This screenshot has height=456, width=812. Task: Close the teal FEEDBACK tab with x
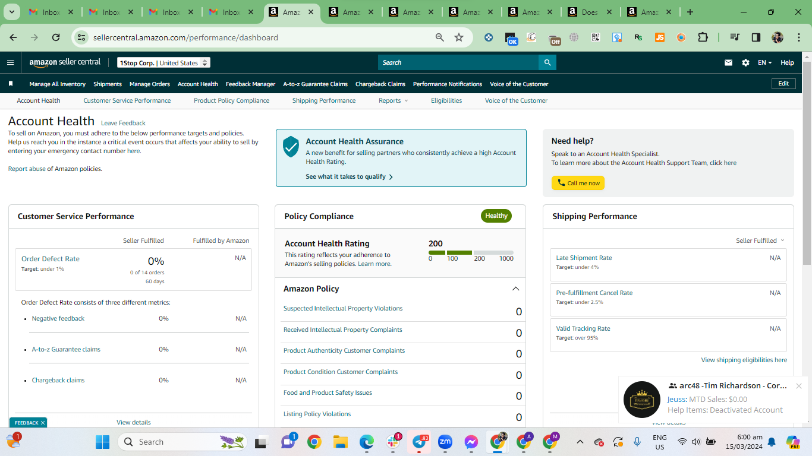pos(43,423)
